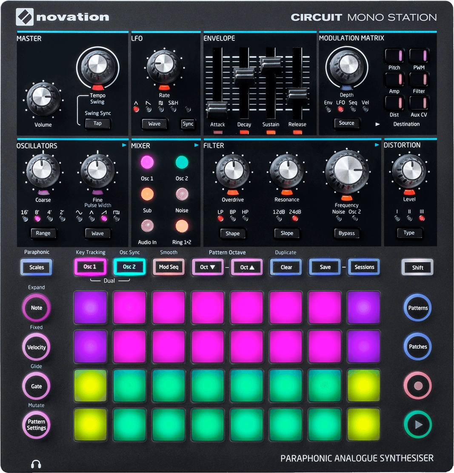454x473 pixels.
Task: Click the Patterns round button
Action: point(418,308)
